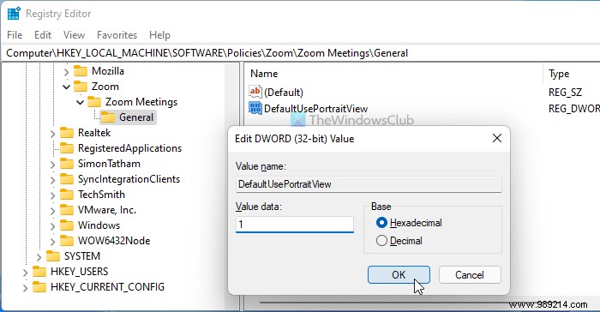The height and width of the screenshot is (312, 600).
Task: Click the DefaultUsePortraitView DWORD icon
Action: coord(255,108)
